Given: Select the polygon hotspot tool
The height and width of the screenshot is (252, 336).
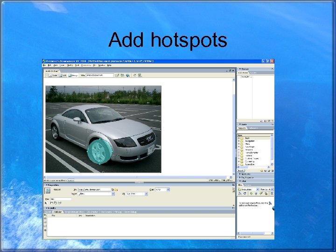Looking at the screenshot, I should click(60, 203).
